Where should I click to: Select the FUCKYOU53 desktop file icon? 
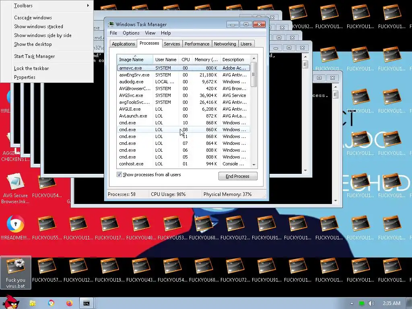click(x=173, y=228)
